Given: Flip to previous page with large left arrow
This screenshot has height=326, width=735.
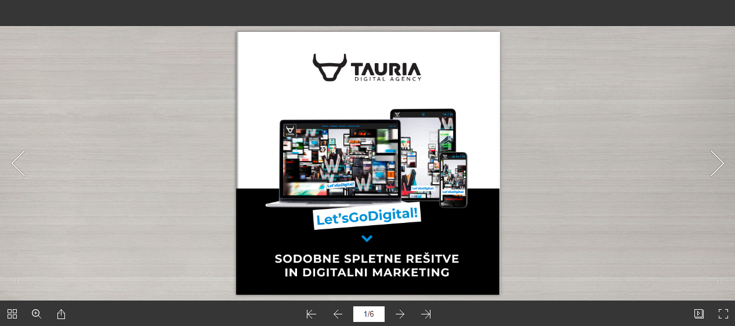Looking at the screenshot, I should click(x=18, y=163).
